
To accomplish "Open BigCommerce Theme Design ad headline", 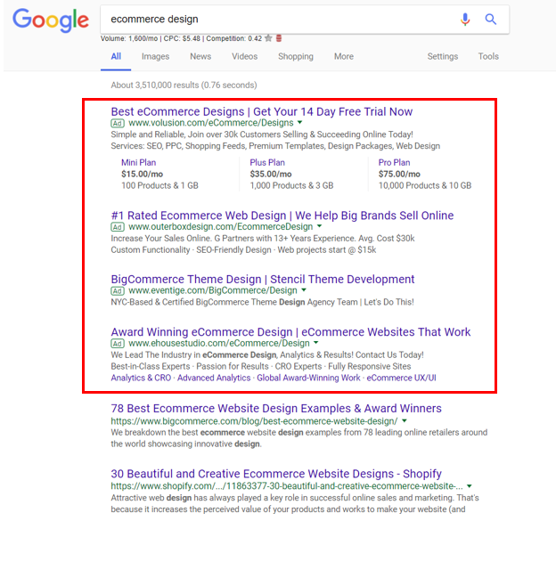I will 263,279.
